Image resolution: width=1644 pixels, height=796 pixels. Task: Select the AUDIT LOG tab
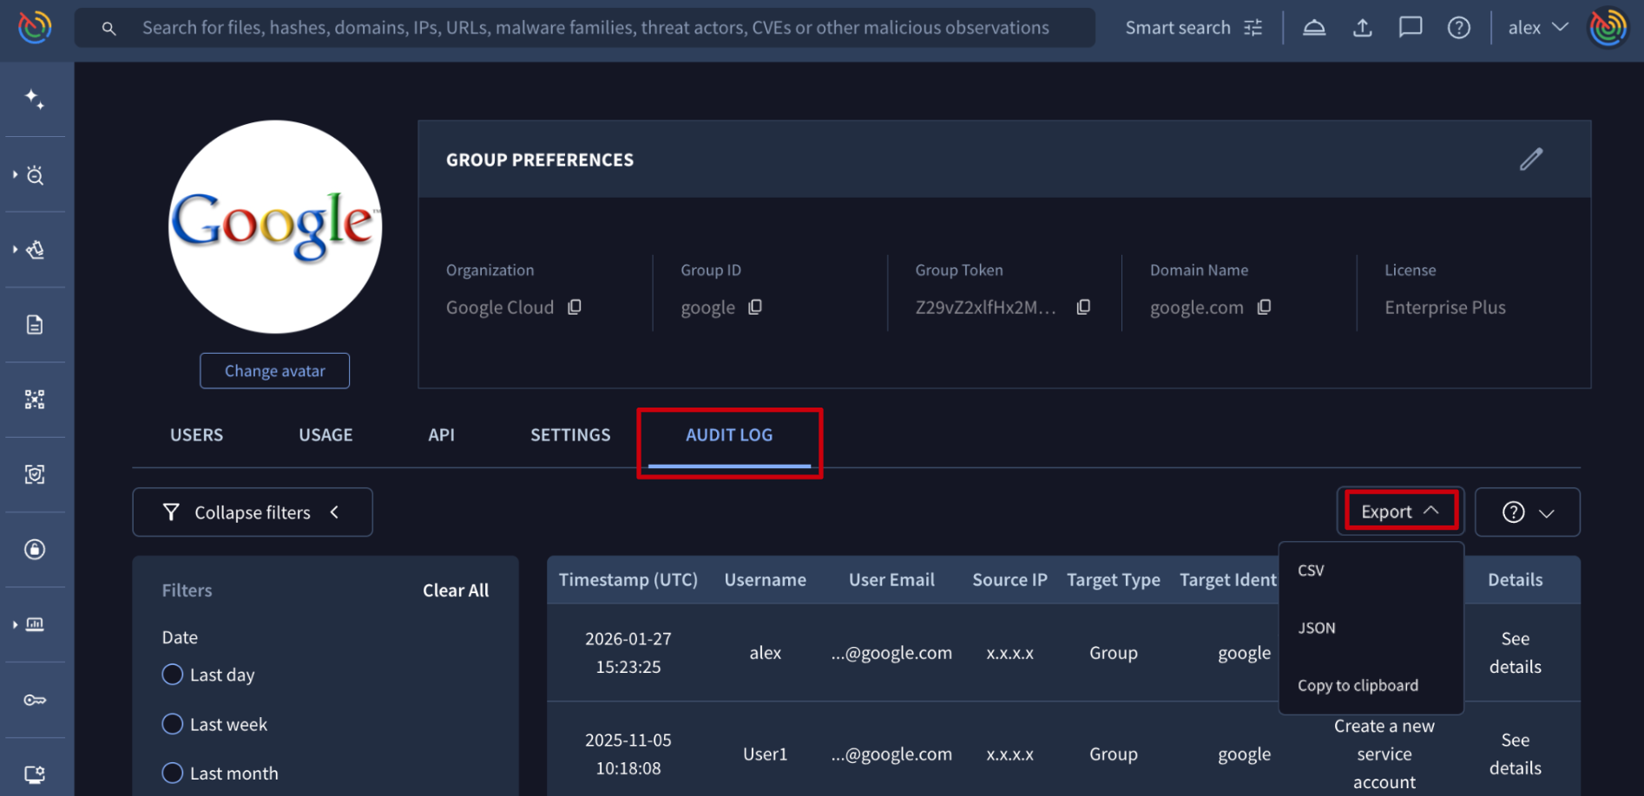click(x=729, y=435)
